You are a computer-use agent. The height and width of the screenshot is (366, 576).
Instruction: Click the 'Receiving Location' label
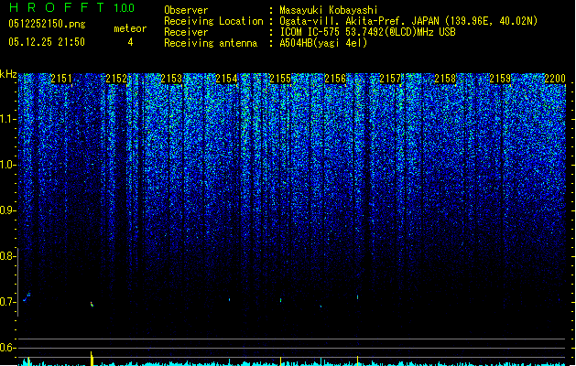click(213, 21)
